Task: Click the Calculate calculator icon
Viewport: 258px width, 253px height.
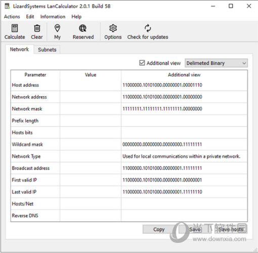Action: tap(15, 28)
